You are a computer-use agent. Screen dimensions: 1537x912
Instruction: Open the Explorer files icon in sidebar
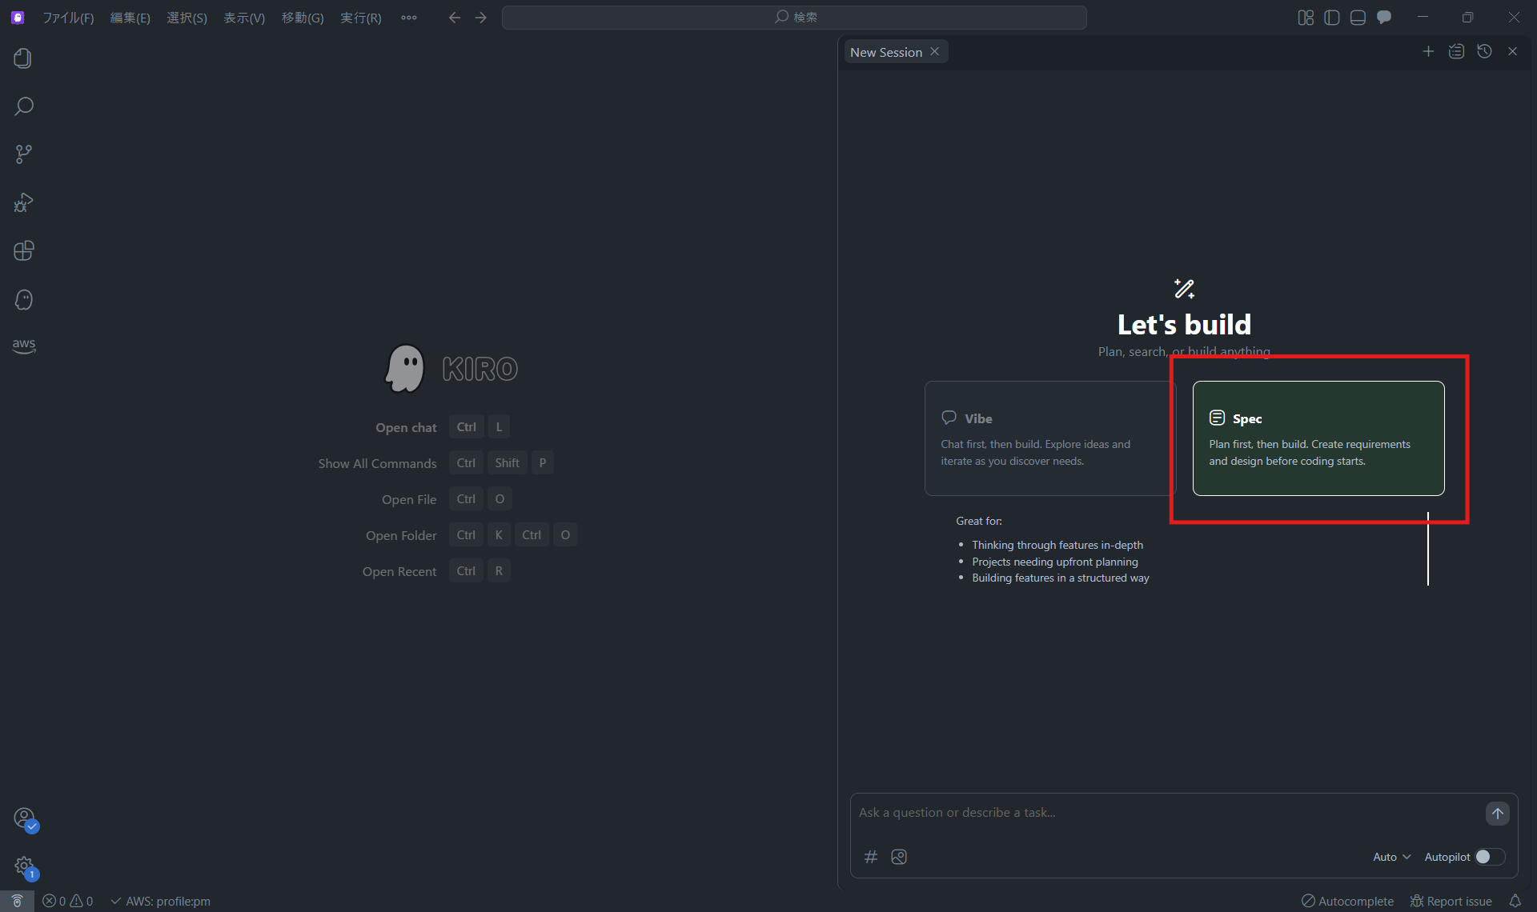23,58
